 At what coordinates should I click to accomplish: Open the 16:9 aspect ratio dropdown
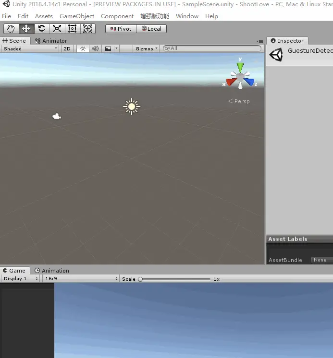(x=81, y=278)
